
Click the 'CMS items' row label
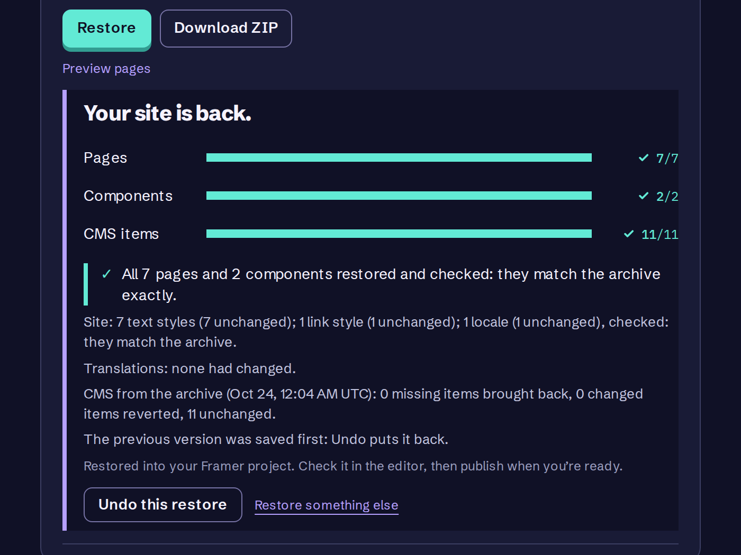tap(121, 234)
